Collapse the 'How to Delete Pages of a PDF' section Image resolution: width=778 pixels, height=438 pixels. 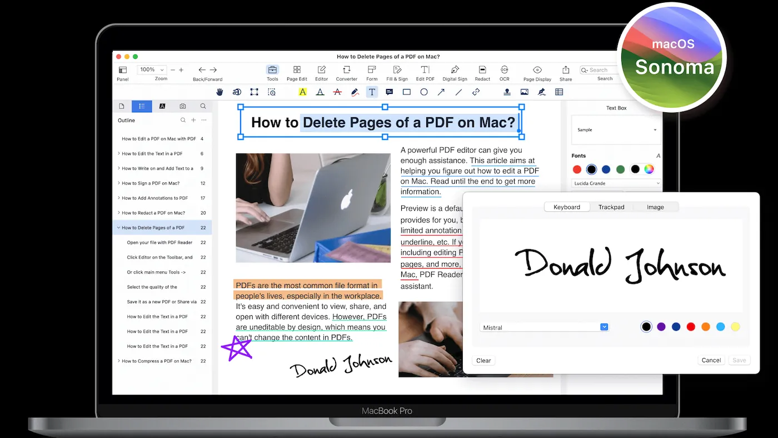pyautogui.click(x=118, y=227)
